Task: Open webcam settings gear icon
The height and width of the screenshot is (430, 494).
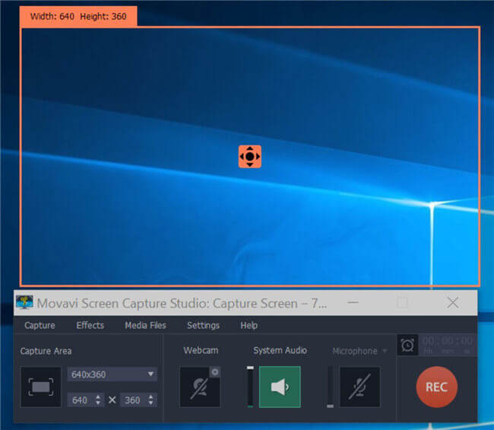Action: coord(215,371)
